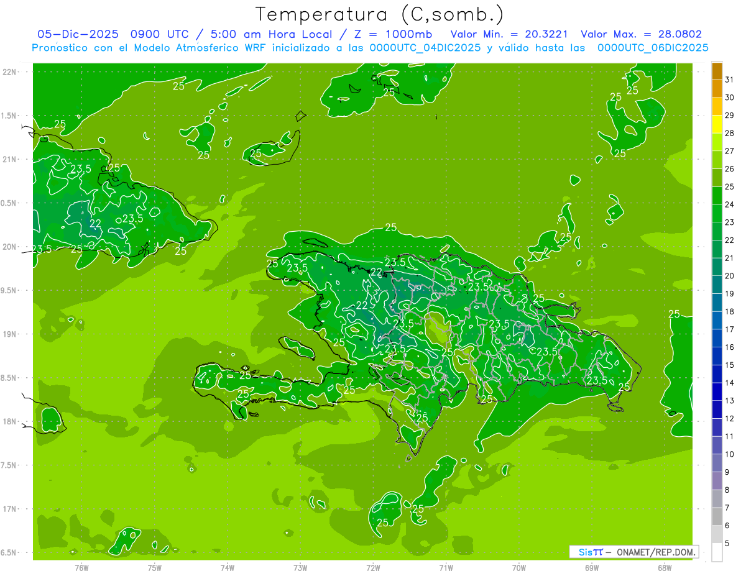
Task: Select "0000UTC_04DIC2025" initialization time text
Action: (425, 47)
